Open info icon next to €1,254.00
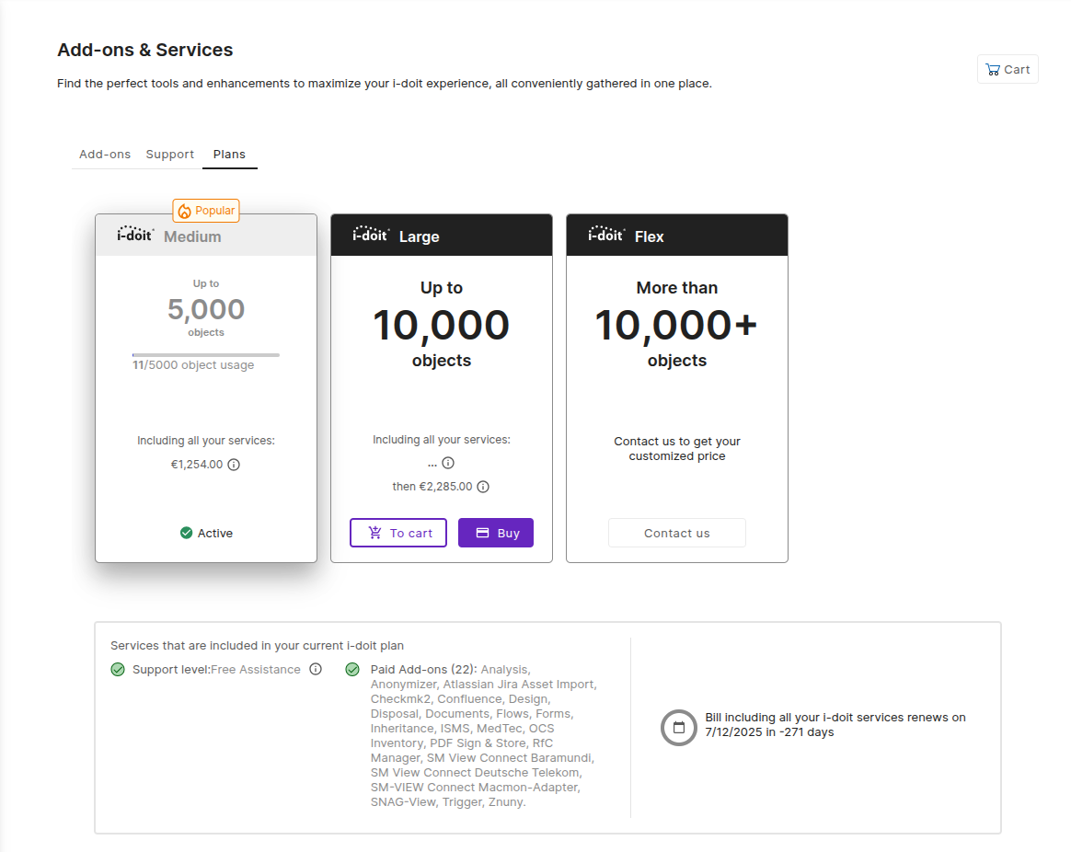 coord(234,465)
